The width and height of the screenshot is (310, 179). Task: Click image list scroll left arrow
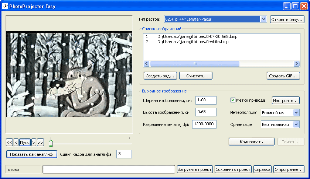[147, 63]
